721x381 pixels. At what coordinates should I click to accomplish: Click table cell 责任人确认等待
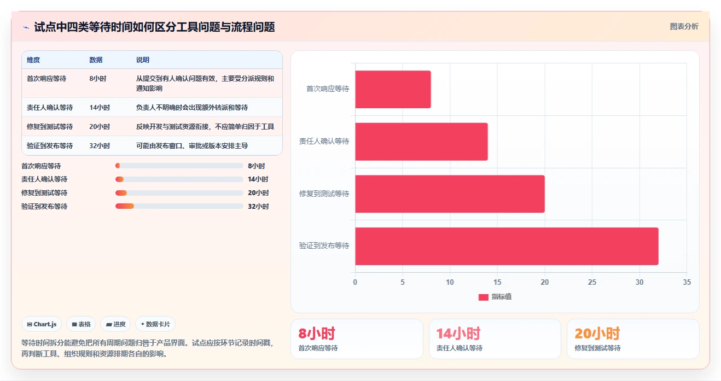pyautogui.click(x=50, y=108)
